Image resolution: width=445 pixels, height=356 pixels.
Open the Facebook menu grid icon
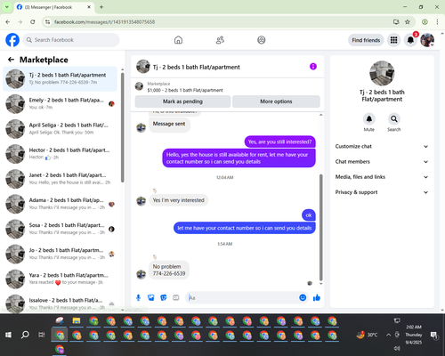393,40
